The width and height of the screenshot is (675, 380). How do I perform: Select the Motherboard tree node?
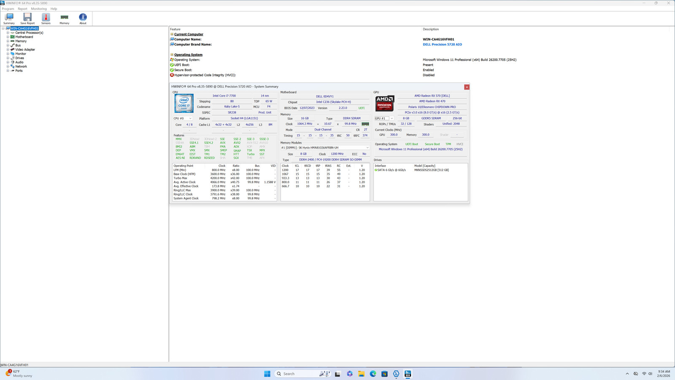[24, 37]
